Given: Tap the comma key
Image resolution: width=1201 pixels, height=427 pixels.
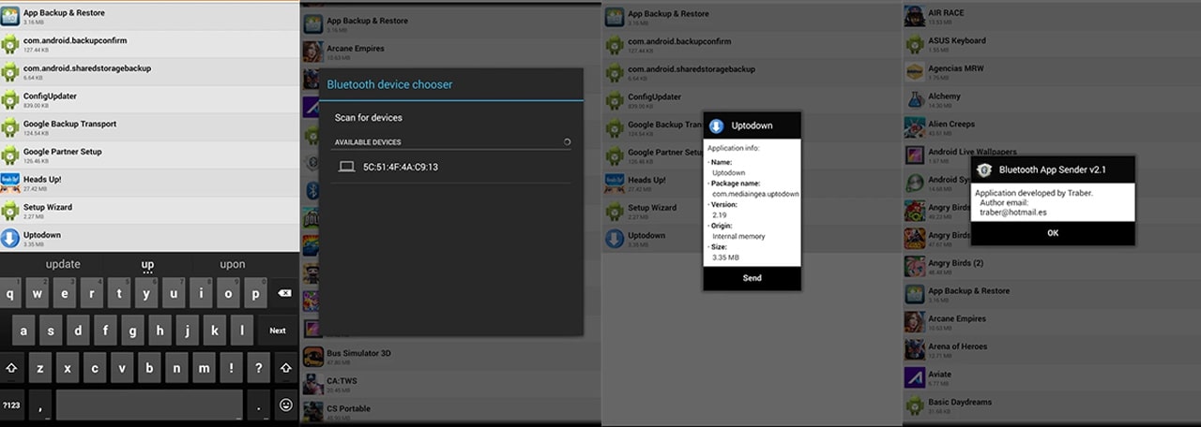Looking at the screenshot, I should 39,405.
